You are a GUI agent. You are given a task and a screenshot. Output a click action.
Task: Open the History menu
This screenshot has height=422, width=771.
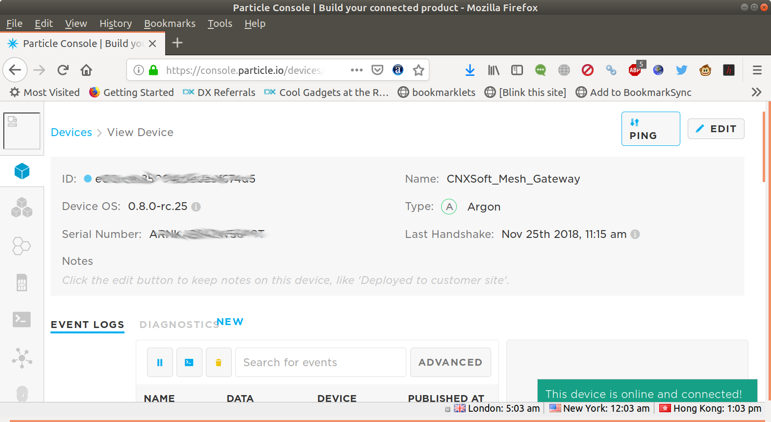click(x=116, y=23)
